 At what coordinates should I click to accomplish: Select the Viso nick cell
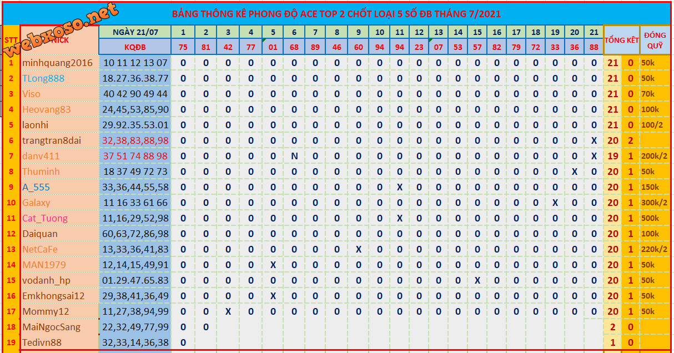59,94
